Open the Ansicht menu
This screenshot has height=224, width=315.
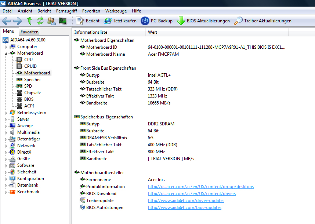tap(25, 11)
